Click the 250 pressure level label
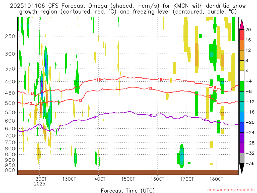Screen dimensions: 257x193 pyautogui.click(x=10, y=36)
